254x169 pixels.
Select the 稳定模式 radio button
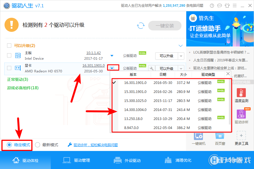click(x=9, y=144)
